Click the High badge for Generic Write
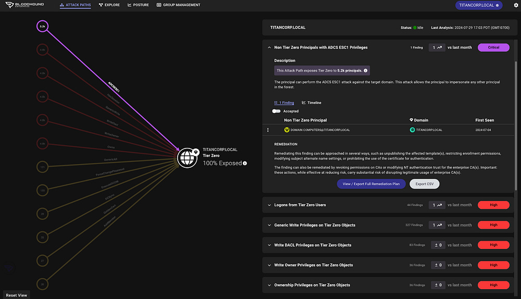Viewport: 521px width, 299px height. [x=493, y=225]
